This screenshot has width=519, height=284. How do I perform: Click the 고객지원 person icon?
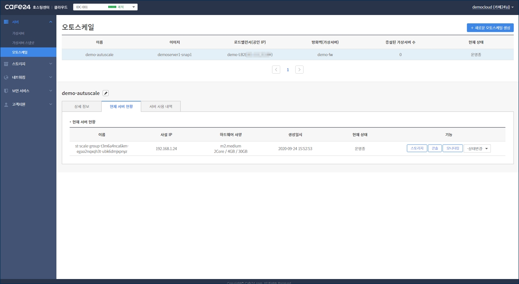tap(6, 104)
